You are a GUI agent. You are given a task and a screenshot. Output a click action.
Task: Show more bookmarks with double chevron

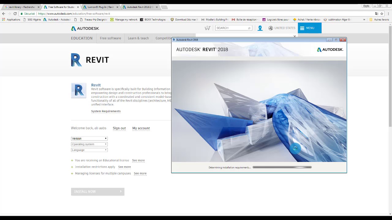pos(364,20)
